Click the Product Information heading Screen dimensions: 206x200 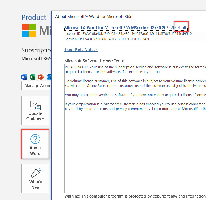(x=36, y=17)
